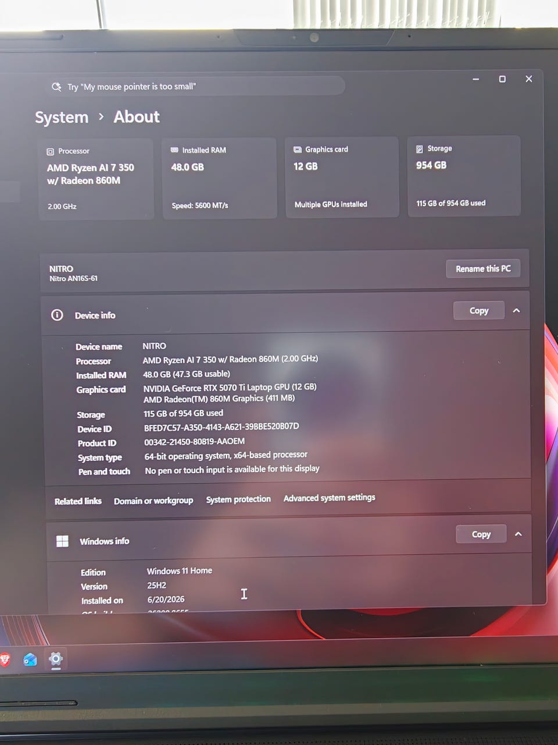Click the Device info circle icon
This screenshot has width=558, height=745.
(57, 315)
